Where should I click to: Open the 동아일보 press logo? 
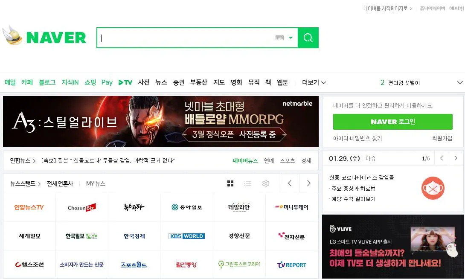[x=187, y=207]
